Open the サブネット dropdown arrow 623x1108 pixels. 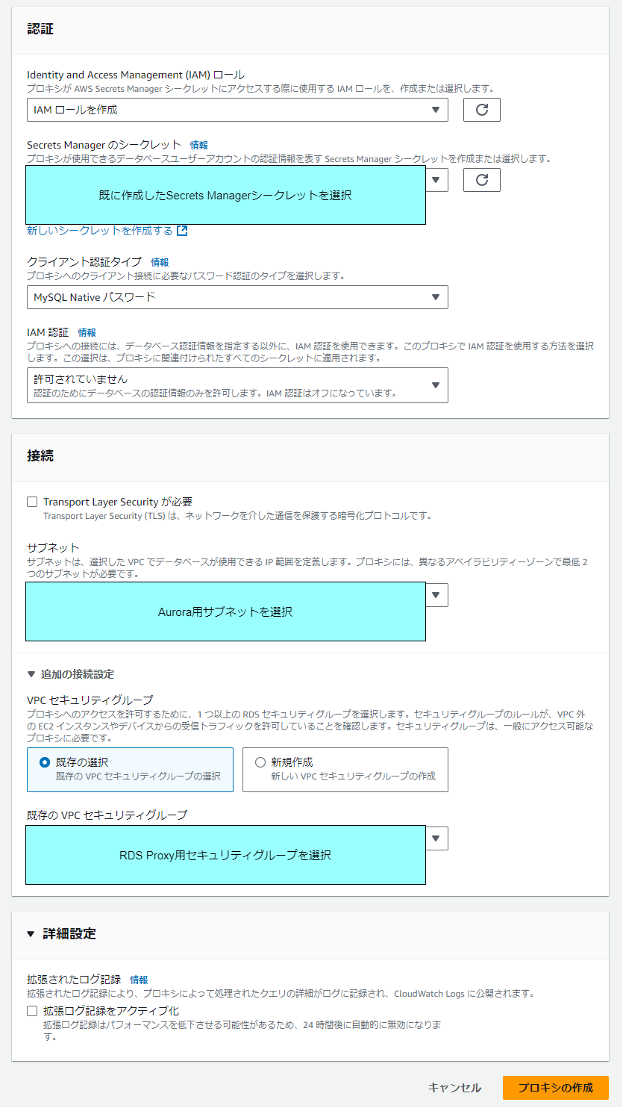coord(436,595)
